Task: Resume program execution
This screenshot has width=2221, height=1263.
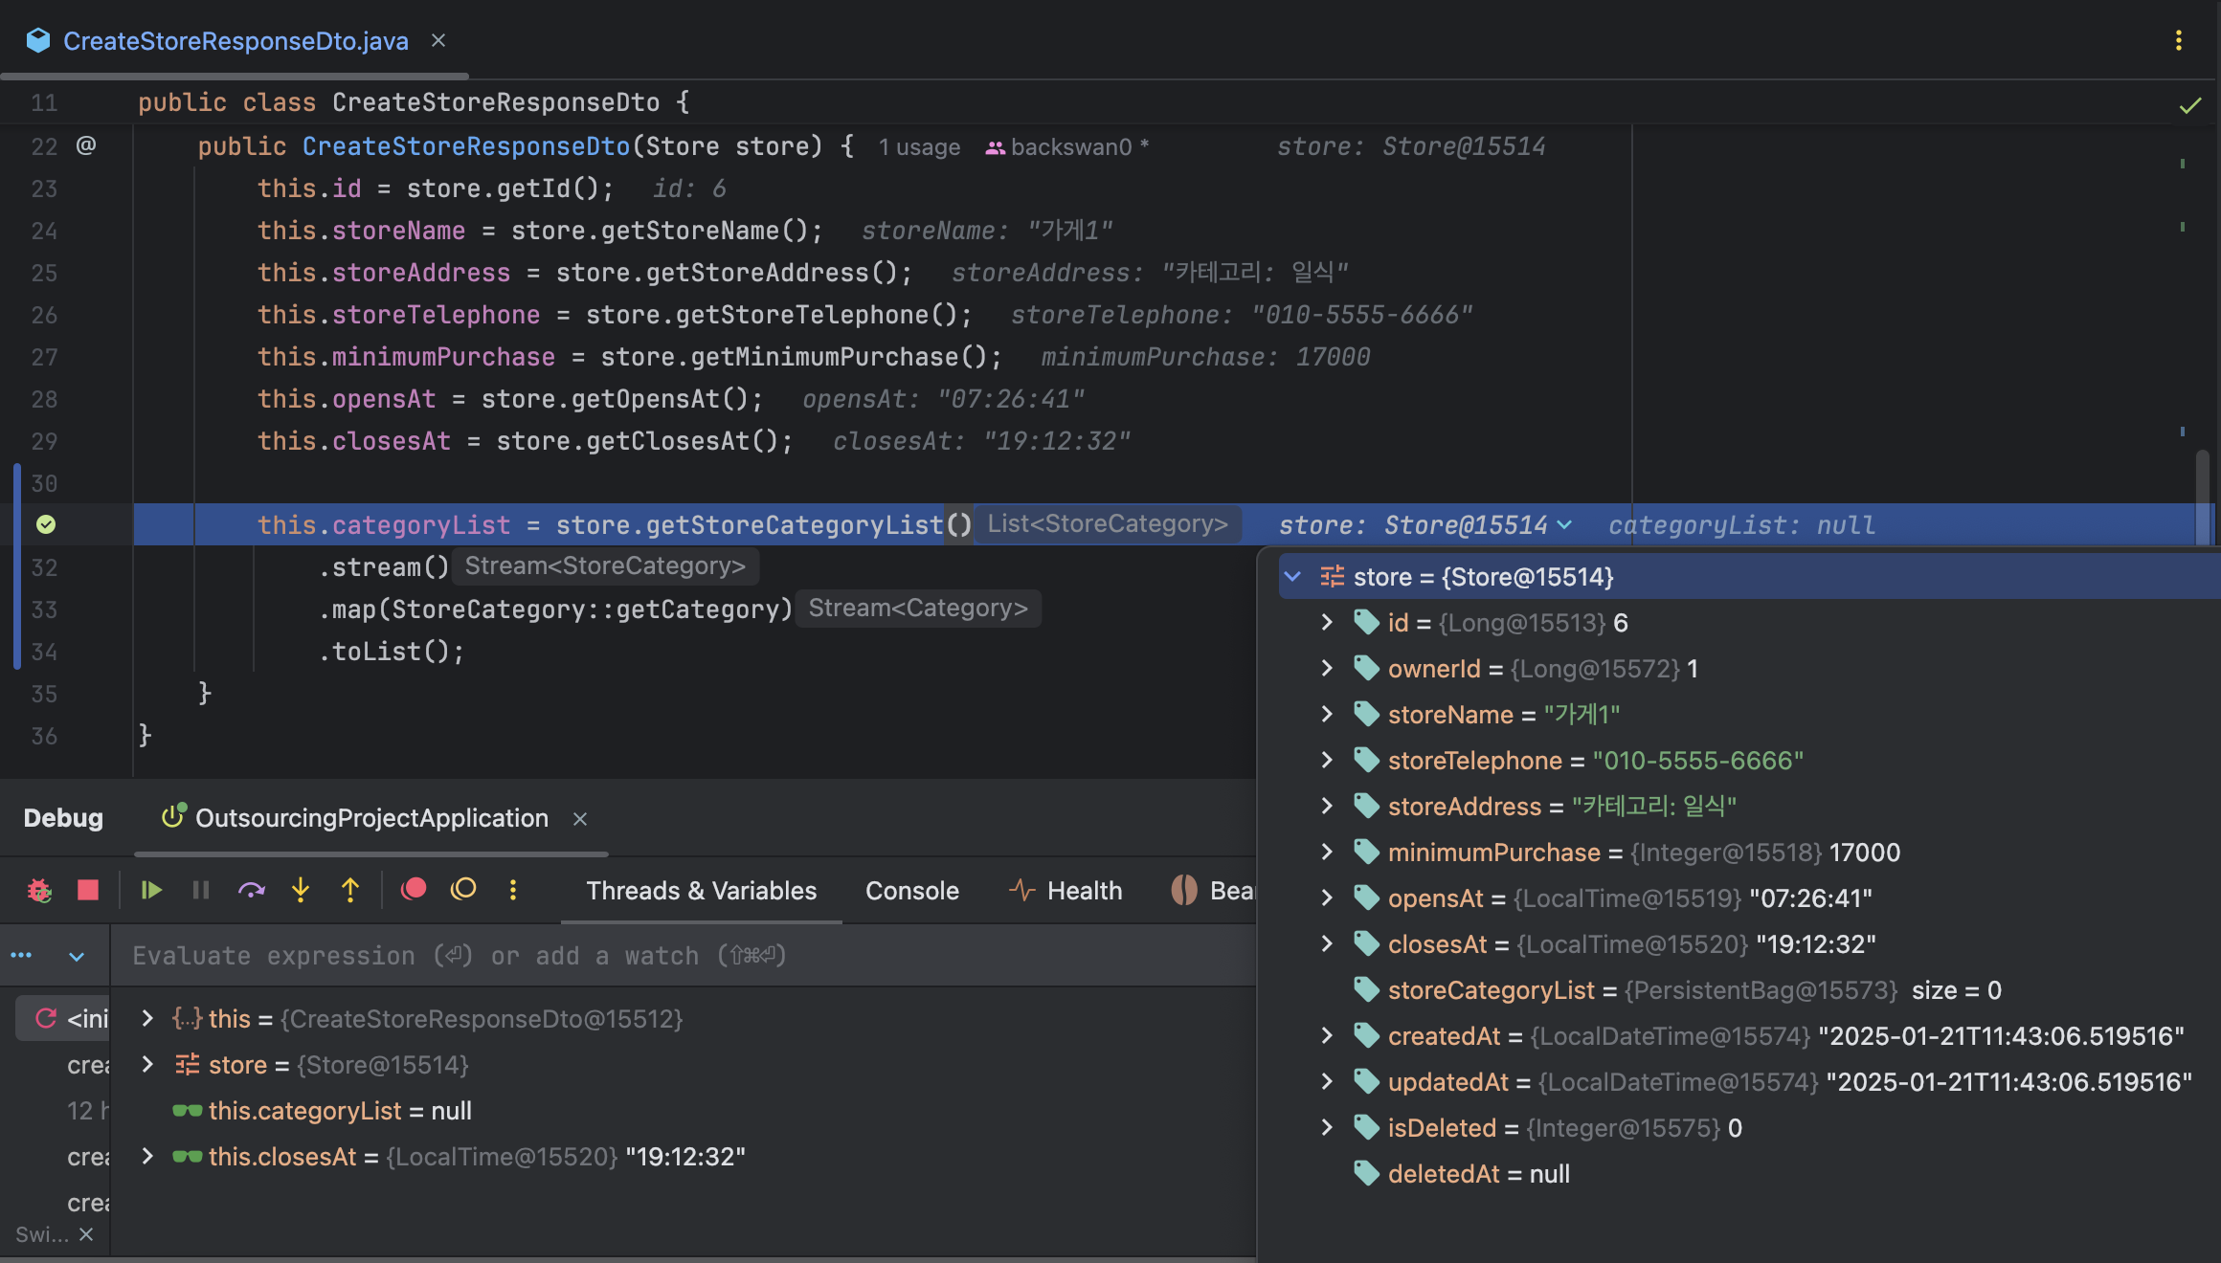Action: [x=151, y=891]
